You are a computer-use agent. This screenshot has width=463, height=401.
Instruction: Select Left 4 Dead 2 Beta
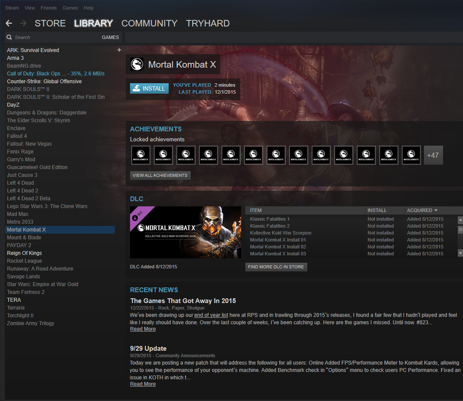29,199
